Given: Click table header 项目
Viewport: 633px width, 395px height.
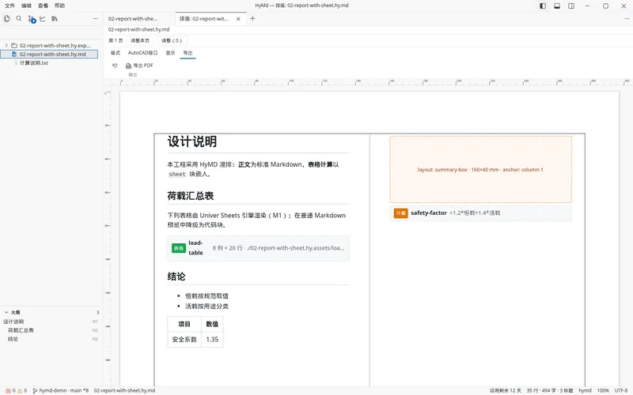Looking at the screenshot, I should tap(184, 324).
